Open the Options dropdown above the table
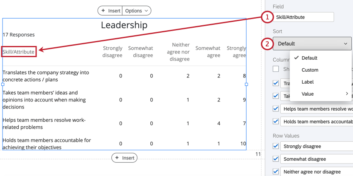Image resolution: width=353 pixels, height=176 pixels. 137,11
